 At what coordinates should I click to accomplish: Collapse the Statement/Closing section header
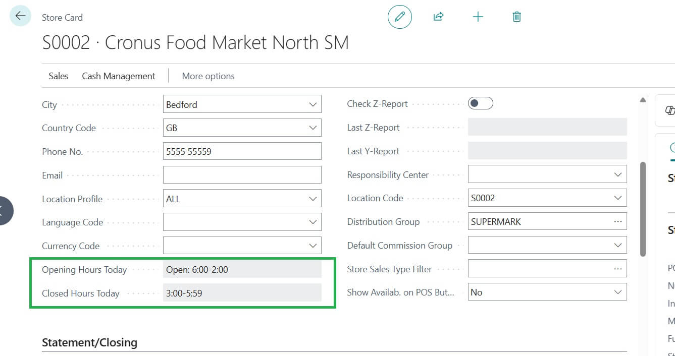(89, 343)
